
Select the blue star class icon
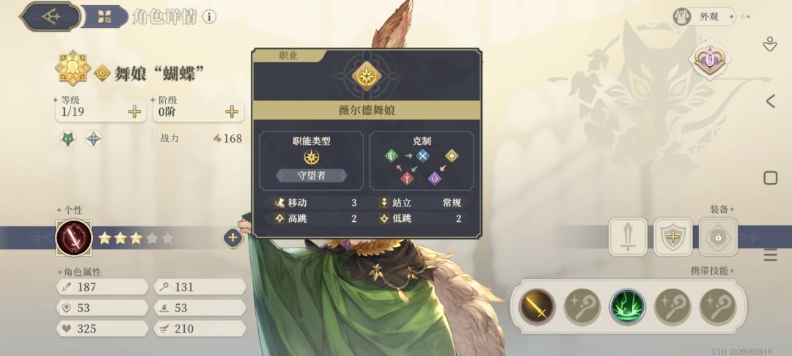pyautogui.click(x=93, y=138)
